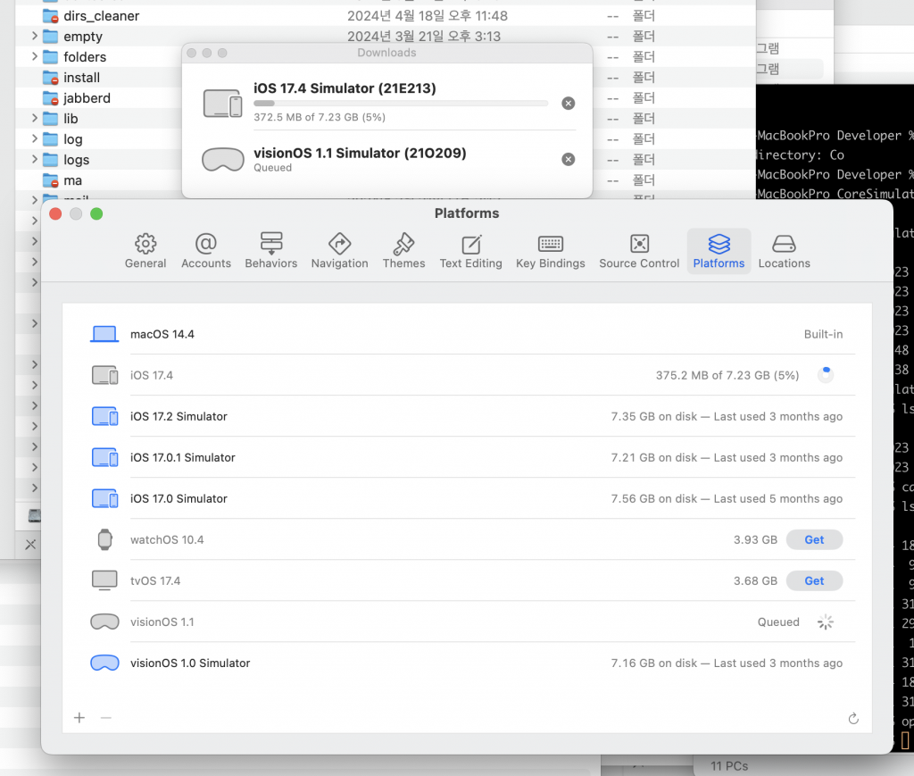Click the visionOS 1.1 headset icon
Image resolution: width=914 pixels, height=776 pixels.
point(105,622)
